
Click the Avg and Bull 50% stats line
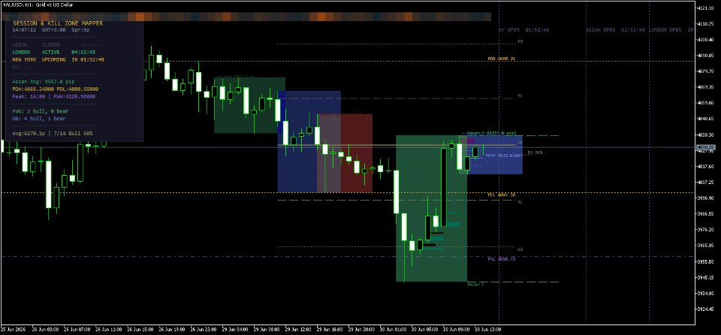53,134
